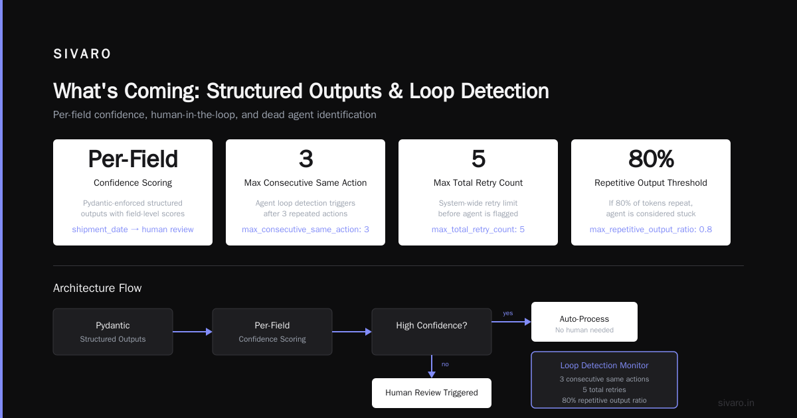797x418 pixels.
Task: Click the shipment_date → human review text
Action: [133, 230]
